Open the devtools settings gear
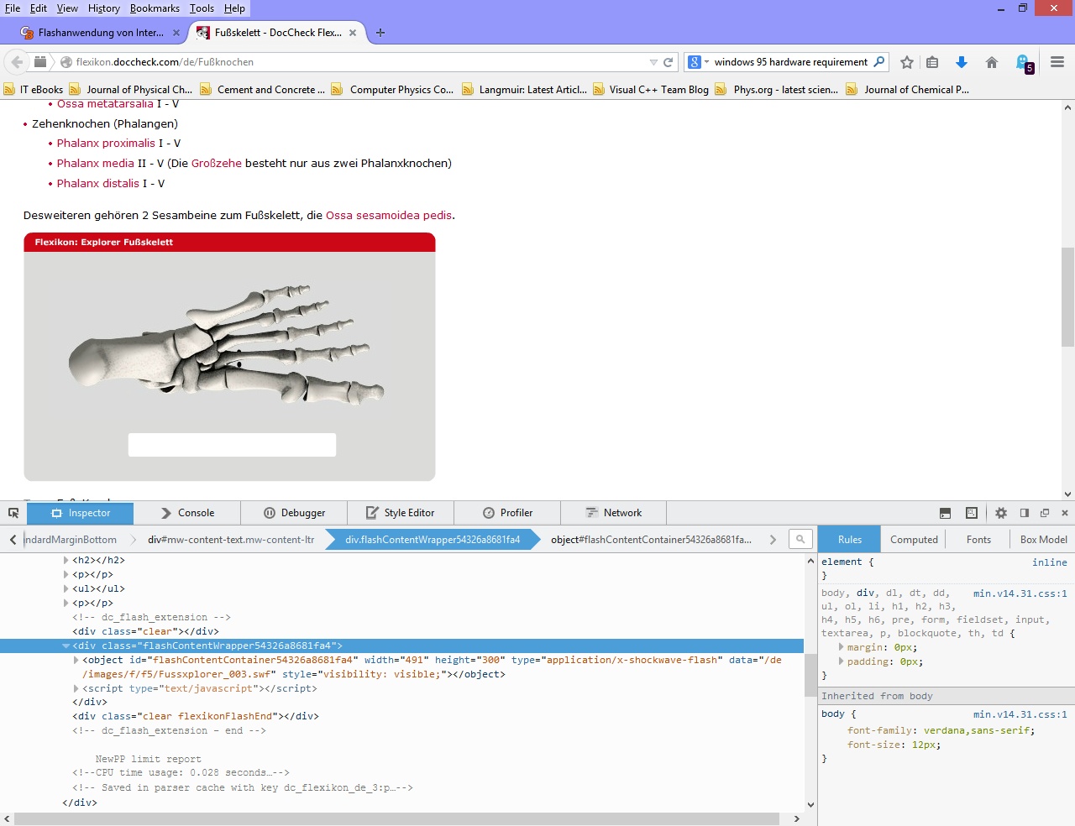1075x826 pixels. click(1001, 513)
